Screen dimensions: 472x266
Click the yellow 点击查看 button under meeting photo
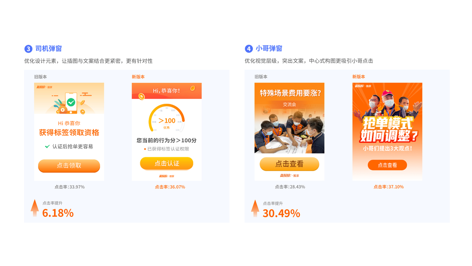pos(289,164)
